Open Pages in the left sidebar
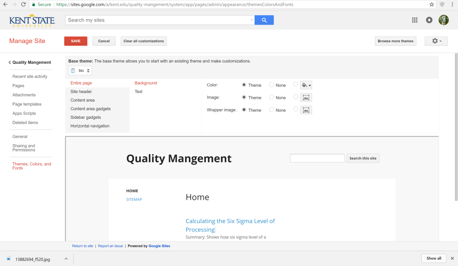Screen dimensions: 458x266 18,86
